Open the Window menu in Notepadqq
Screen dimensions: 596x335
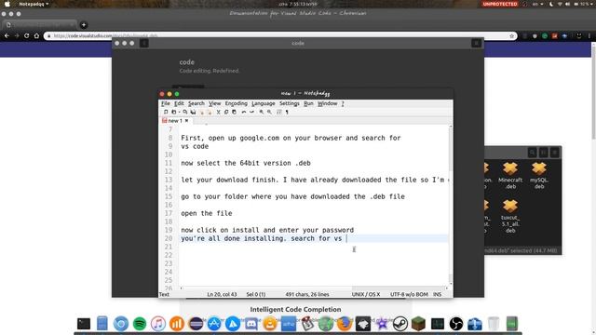327,103
